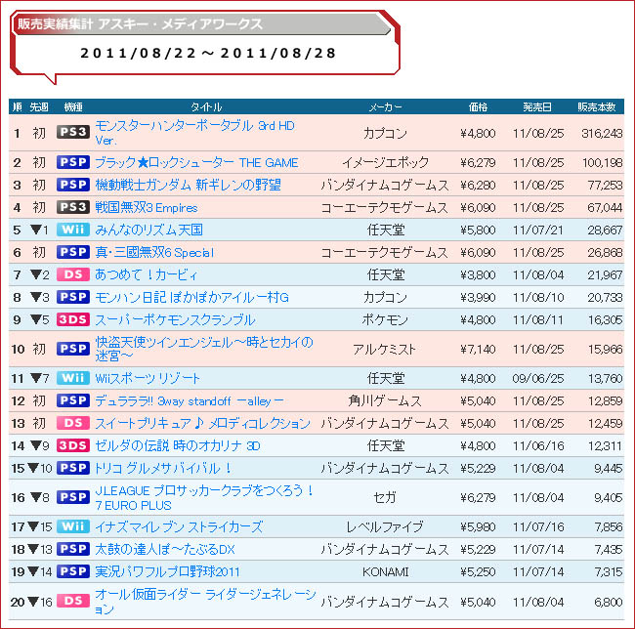Open the ブラック★ロックシューター THE GAME link

[x=196, y=162]
